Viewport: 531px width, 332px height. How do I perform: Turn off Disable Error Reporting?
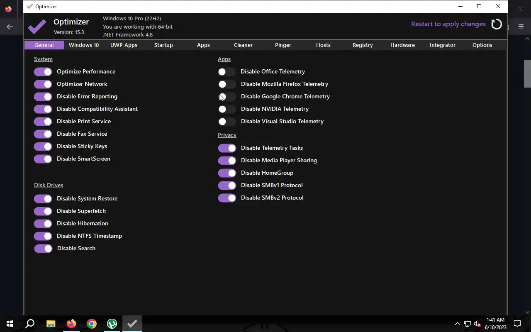pyautogui.click(x=43, y=97)
